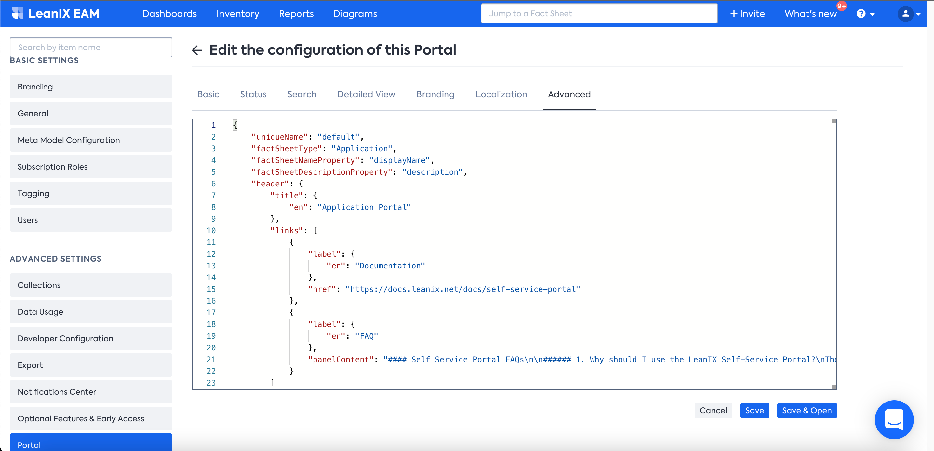Click the back arrow beside the page title
The height and width of the screenshot is (451, 934).
(197, 50)
